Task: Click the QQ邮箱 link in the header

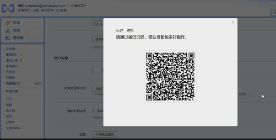Action: tap(61, 10)
